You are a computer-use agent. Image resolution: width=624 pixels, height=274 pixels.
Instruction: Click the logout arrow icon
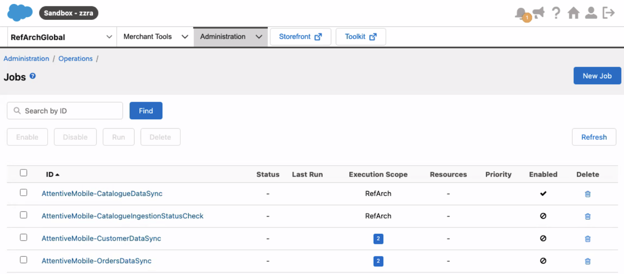[x=608, y=13]
